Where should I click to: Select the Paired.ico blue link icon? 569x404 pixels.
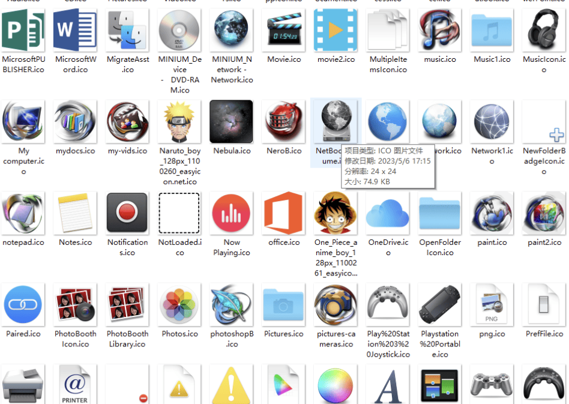23,305
